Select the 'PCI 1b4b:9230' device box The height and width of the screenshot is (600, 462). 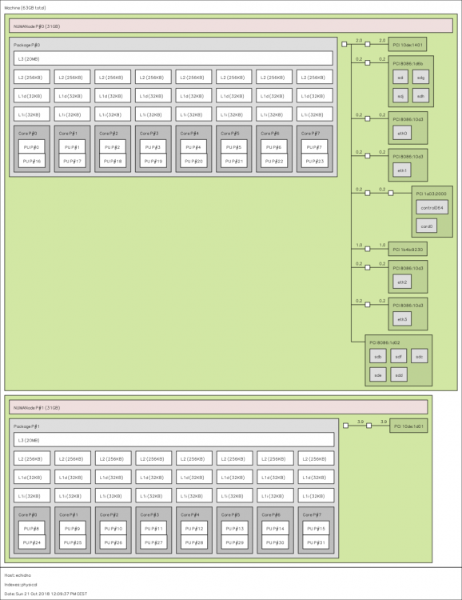(408, 249)
